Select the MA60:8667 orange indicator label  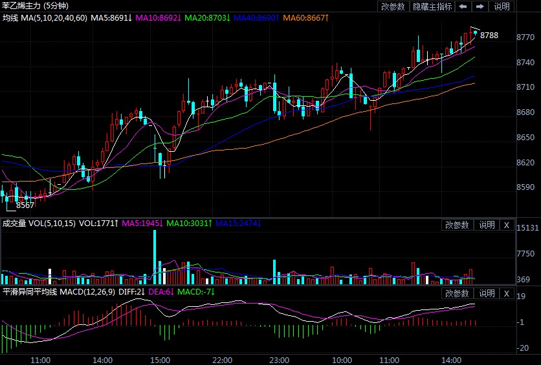click(x=305, y=17)
